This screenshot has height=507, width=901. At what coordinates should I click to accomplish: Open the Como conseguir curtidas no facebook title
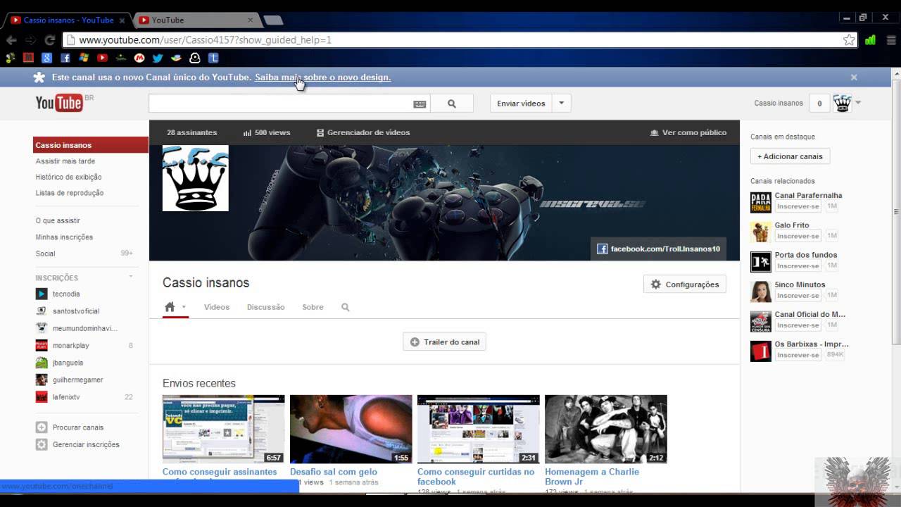[476, 477]
